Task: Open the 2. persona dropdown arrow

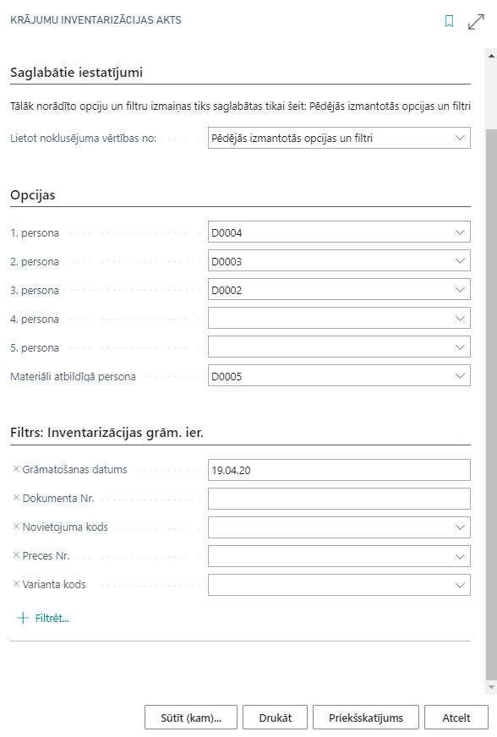Action: (x=460, y=261)
